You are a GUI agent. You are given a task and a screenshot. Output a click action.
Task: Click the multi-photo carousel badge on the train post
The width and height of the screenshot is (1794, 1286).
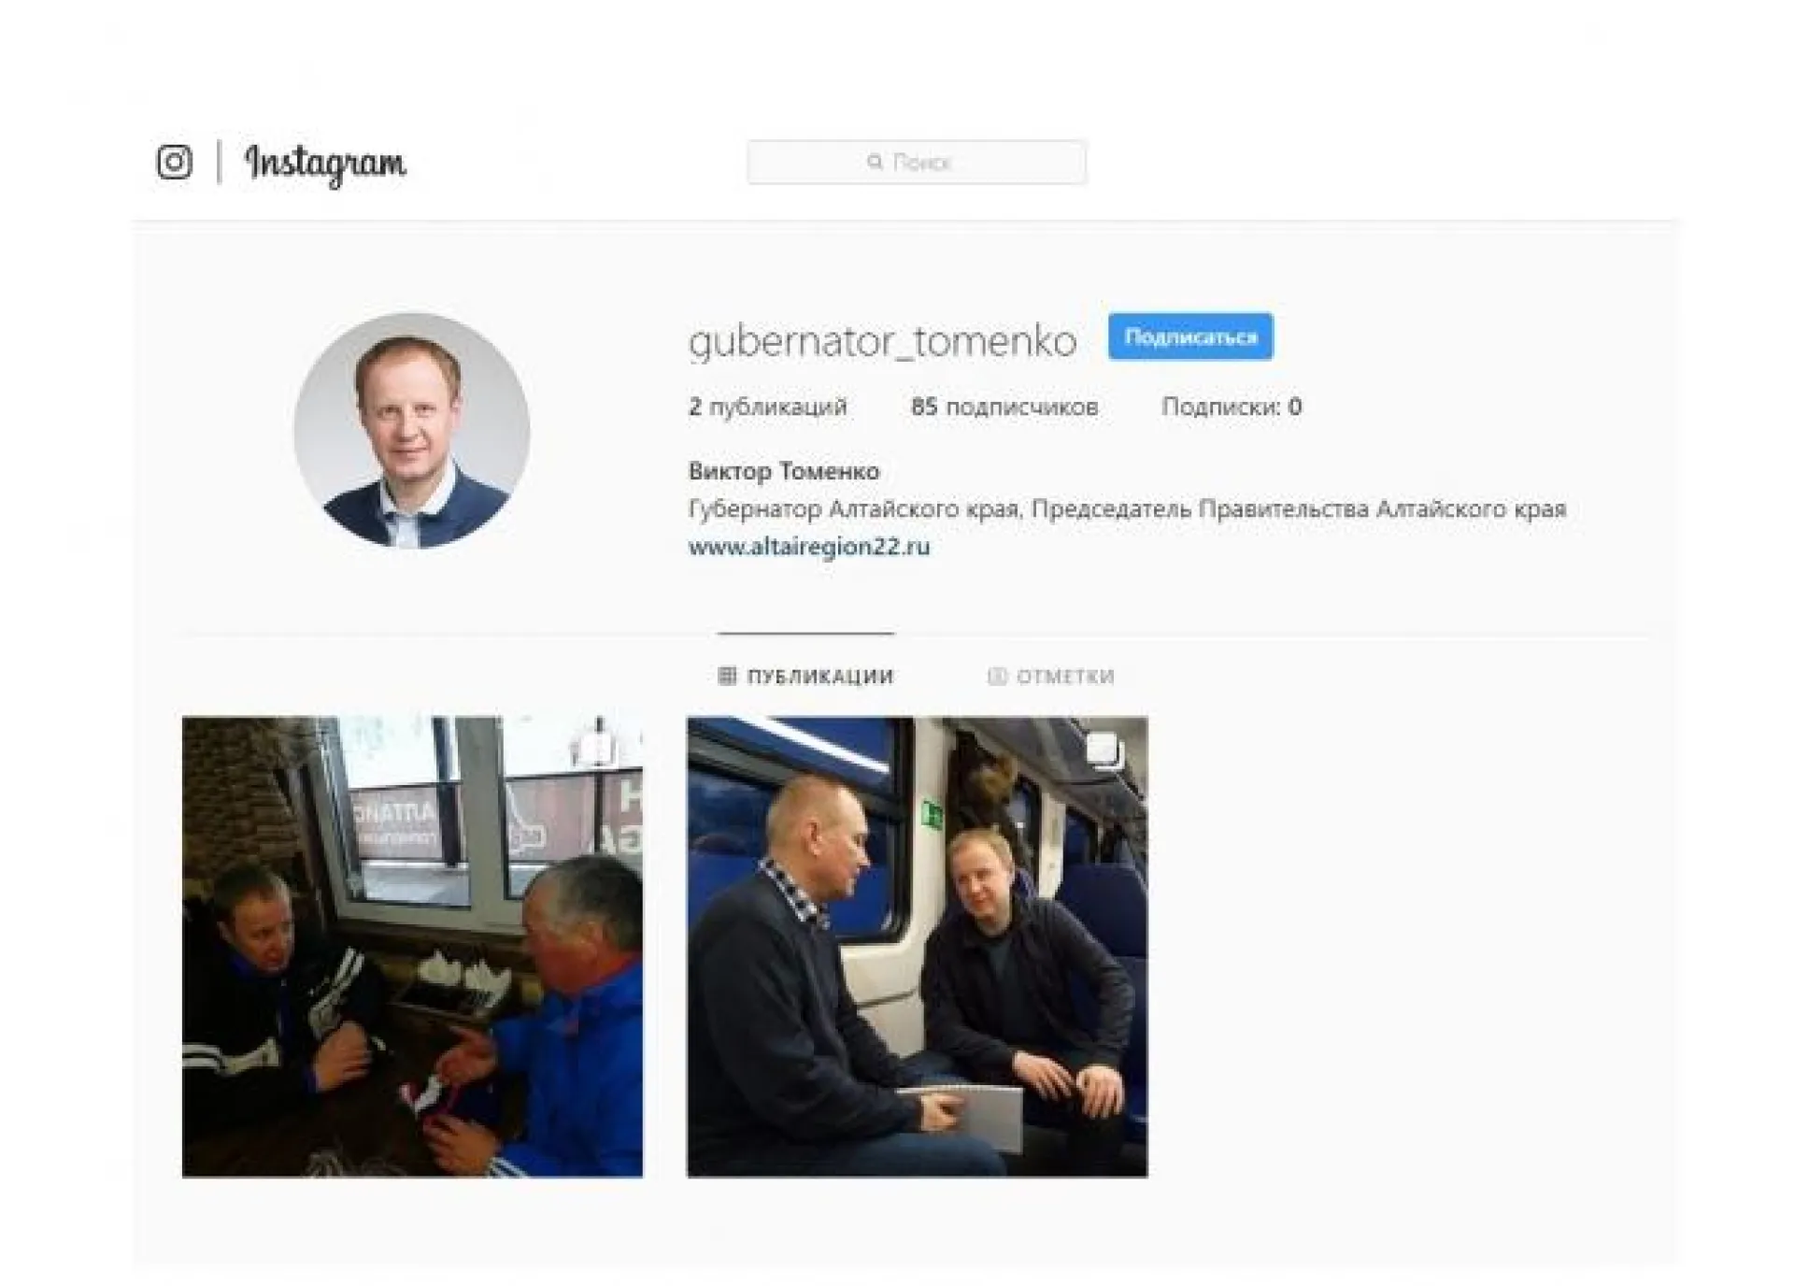click(x=1103, y=749)
